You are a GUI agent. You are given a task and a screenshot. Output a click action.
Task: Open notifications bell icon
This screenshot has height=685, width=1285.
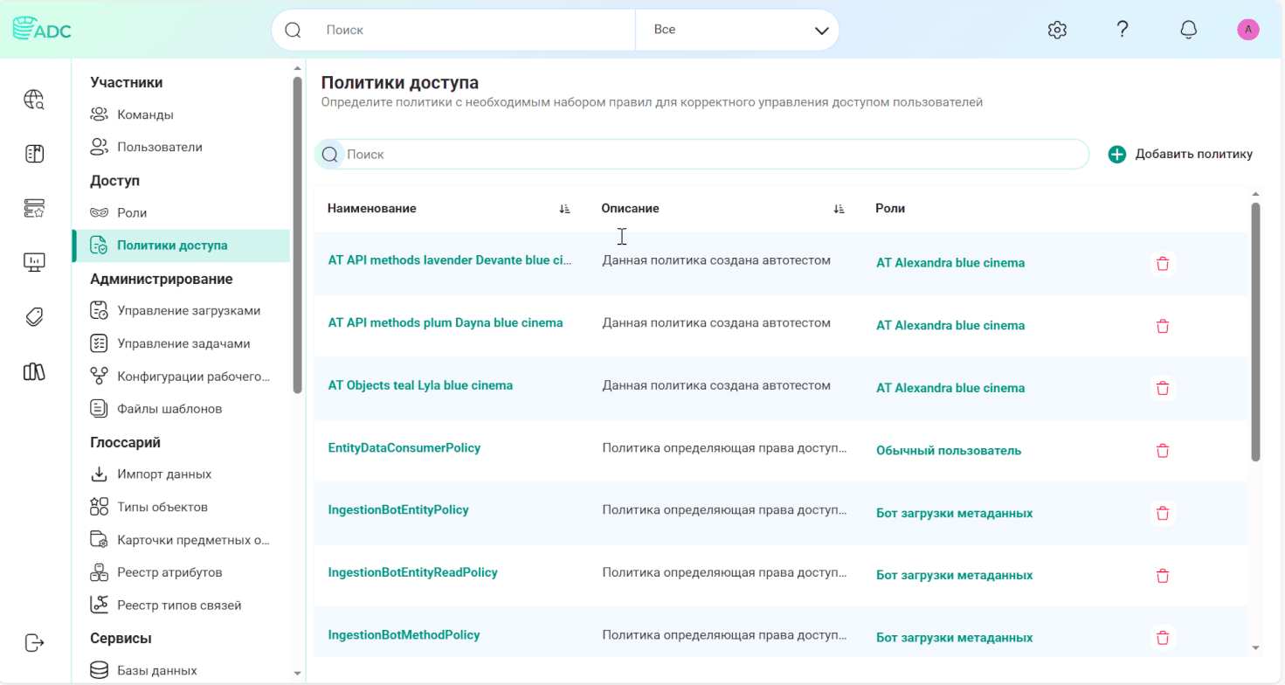click(1188, 30)
